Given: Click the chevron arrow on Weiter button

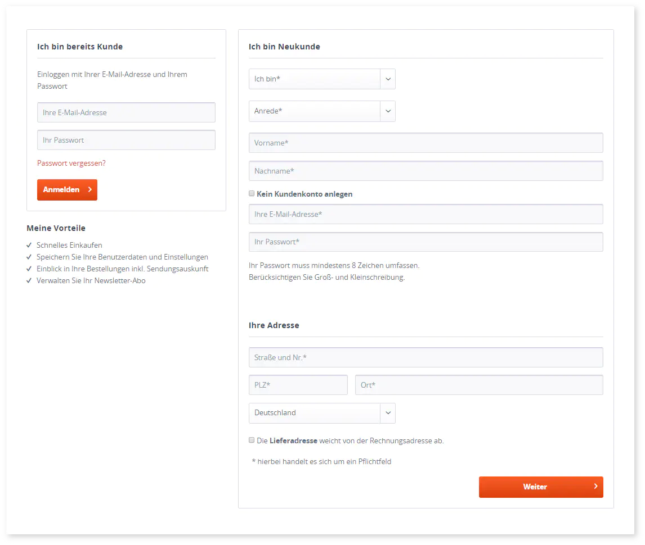Looking at the screenshot, I should pos(595,487).
